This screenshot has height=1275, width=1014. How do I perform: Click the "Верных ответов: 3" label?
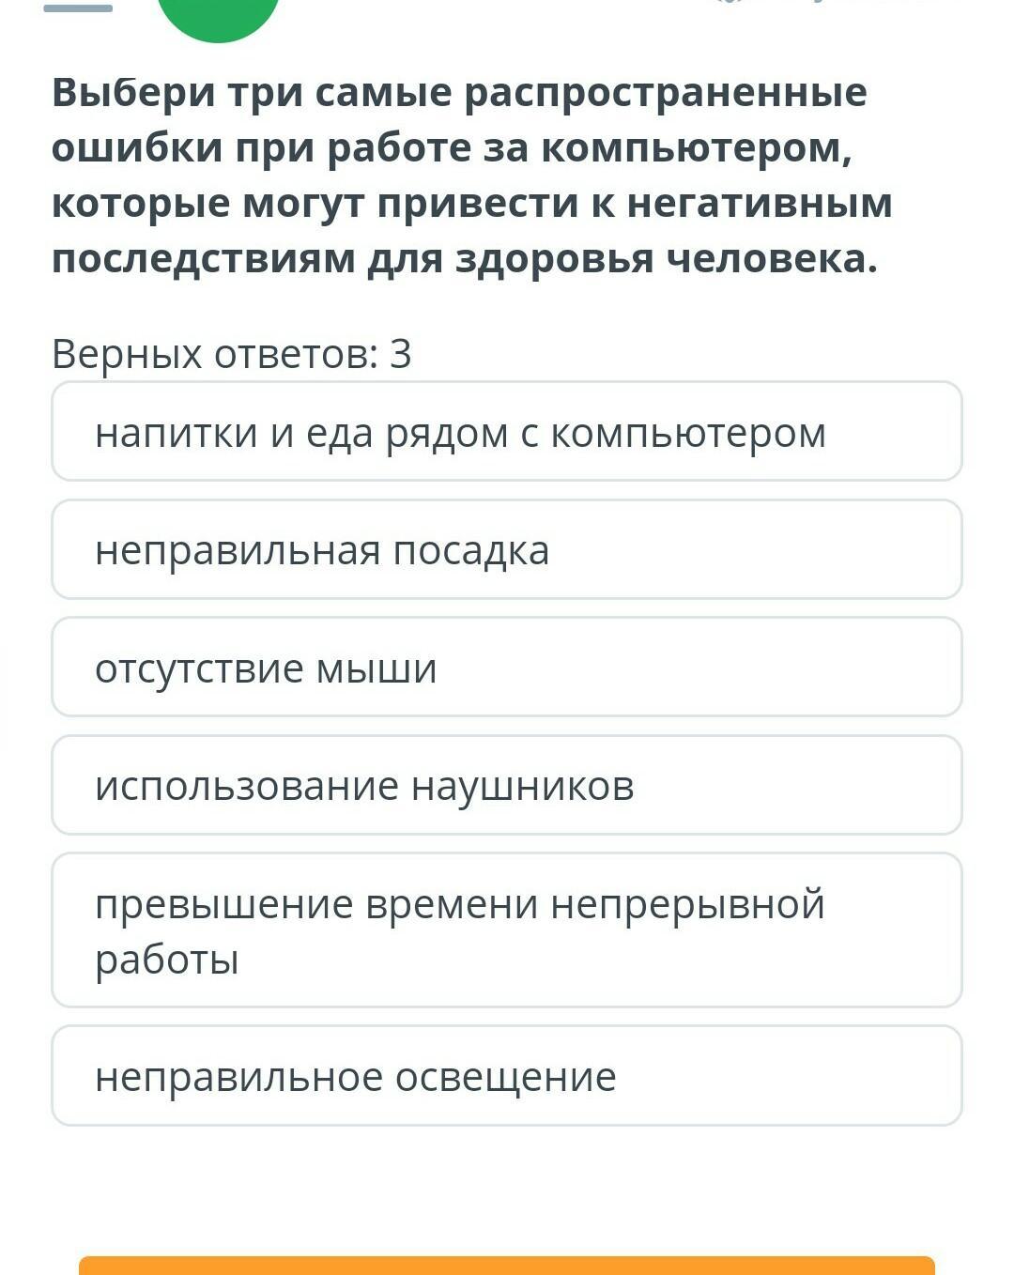[232, 354]
